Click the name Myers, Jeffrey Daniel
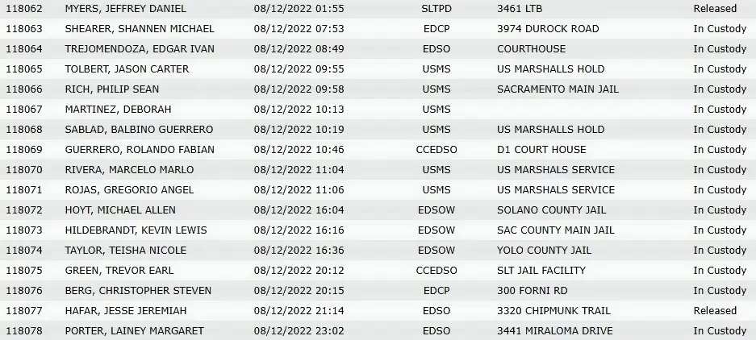 click(125, 9)
